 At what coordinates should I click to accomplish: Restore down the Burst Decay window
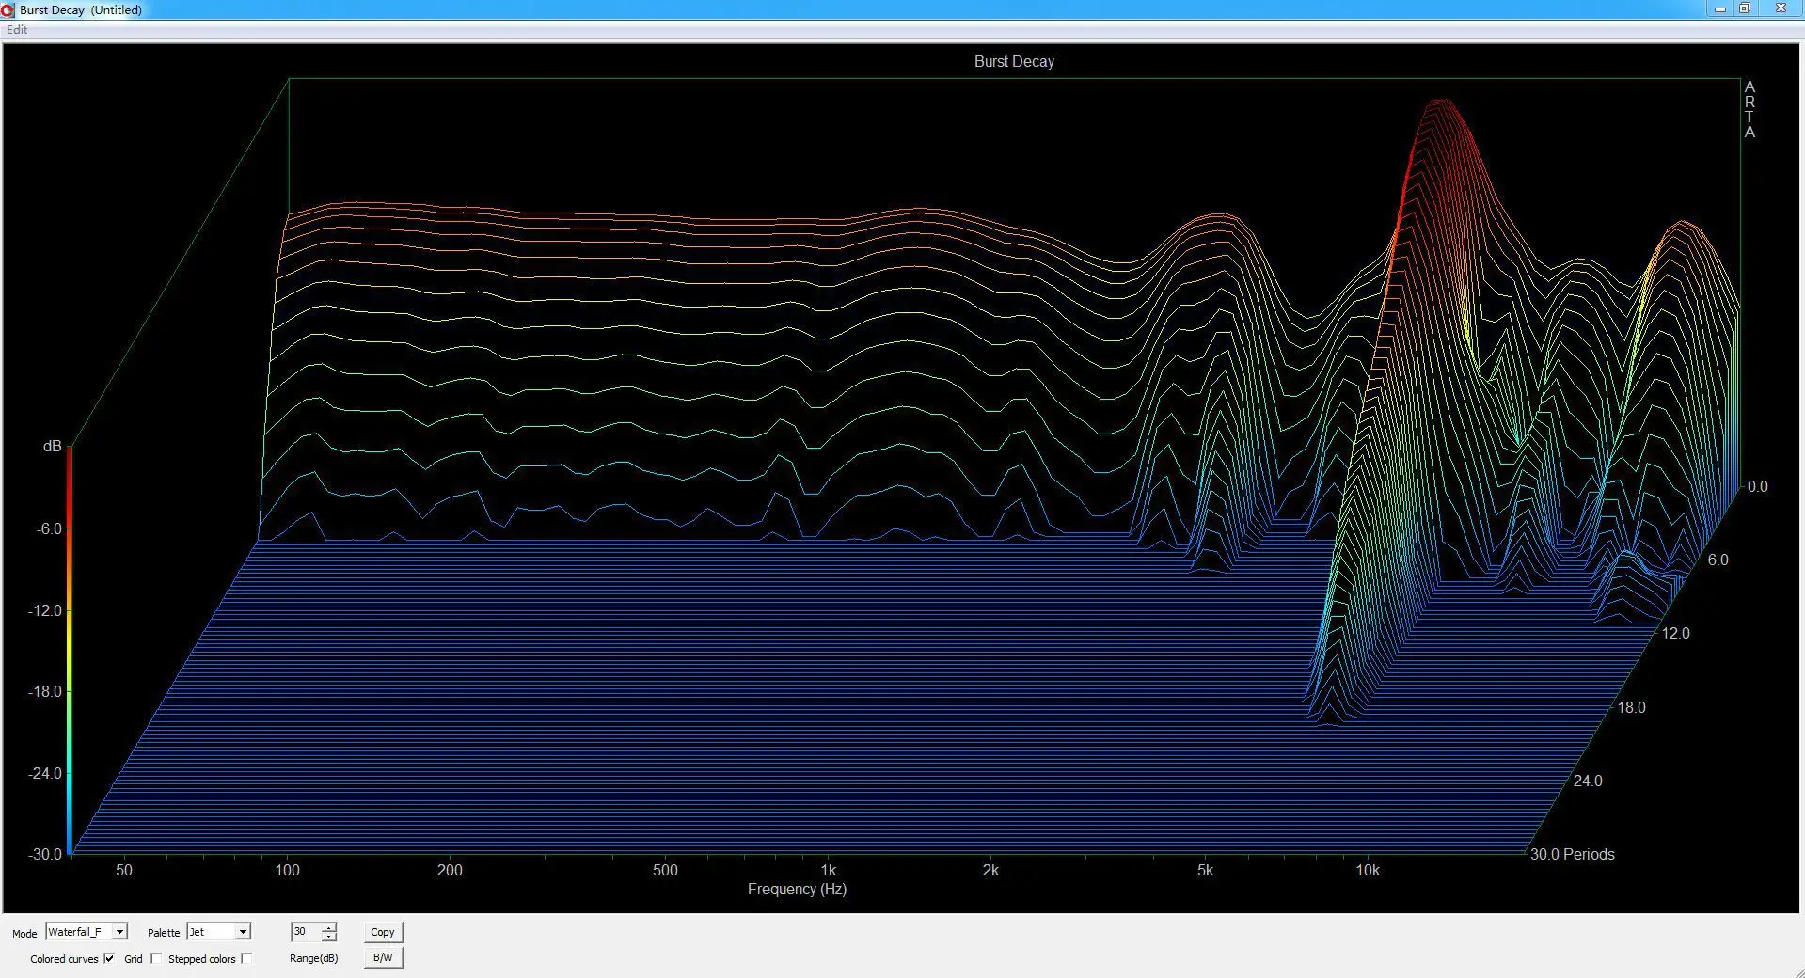point(1745,9)
